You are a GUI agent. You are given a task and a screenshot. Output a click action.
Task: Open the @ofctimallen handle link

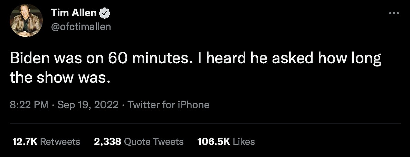81,26
